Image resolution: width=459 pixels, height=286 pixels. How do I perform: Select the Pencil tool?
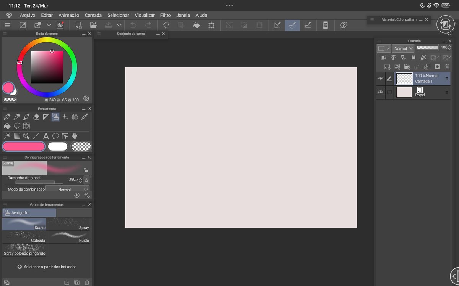tap(17, 117)
